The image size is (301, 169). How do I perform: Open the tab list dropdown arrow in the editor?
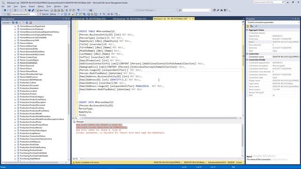(x=244, y=19)
